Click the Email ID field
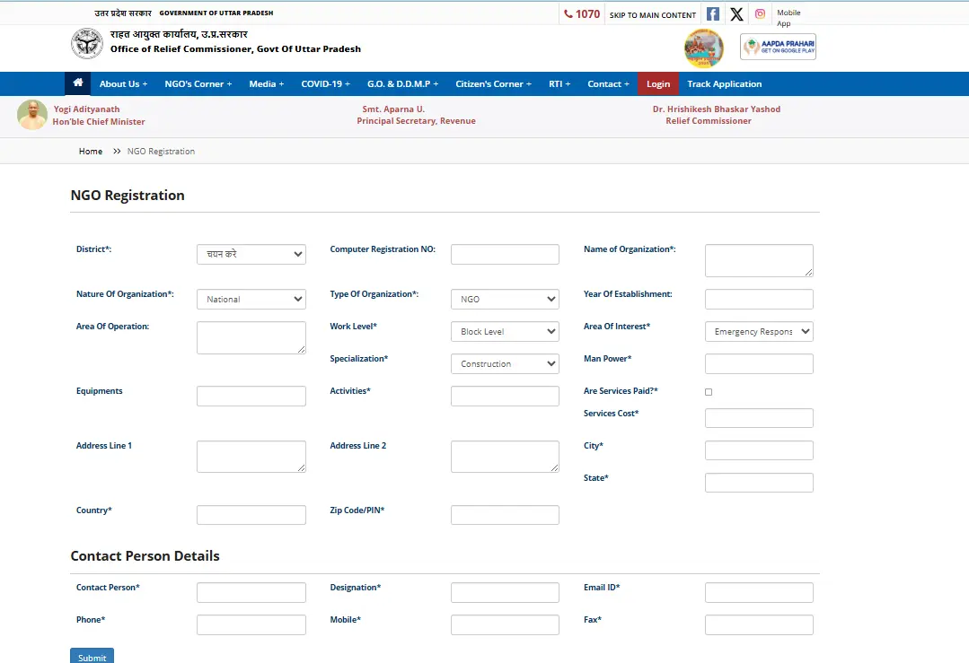 pos(759,593)
